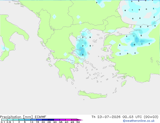Click the 15–20 mm legend color box
160x123 pixels.
click(x=39, y=120)
